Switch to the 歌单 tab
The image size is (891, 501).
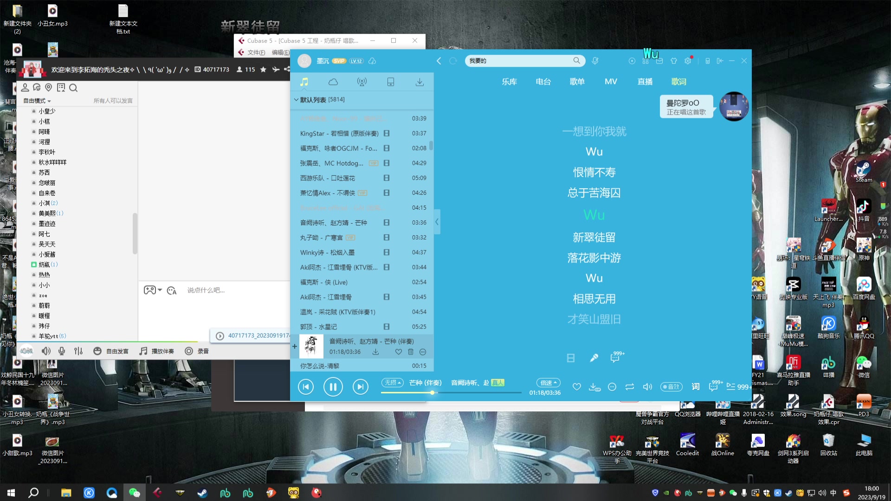tap(577, 82)
